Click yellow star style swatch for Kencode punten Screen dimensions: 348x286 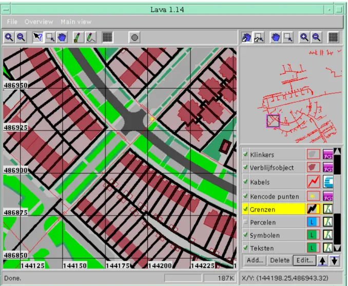[x=313, y=196]
